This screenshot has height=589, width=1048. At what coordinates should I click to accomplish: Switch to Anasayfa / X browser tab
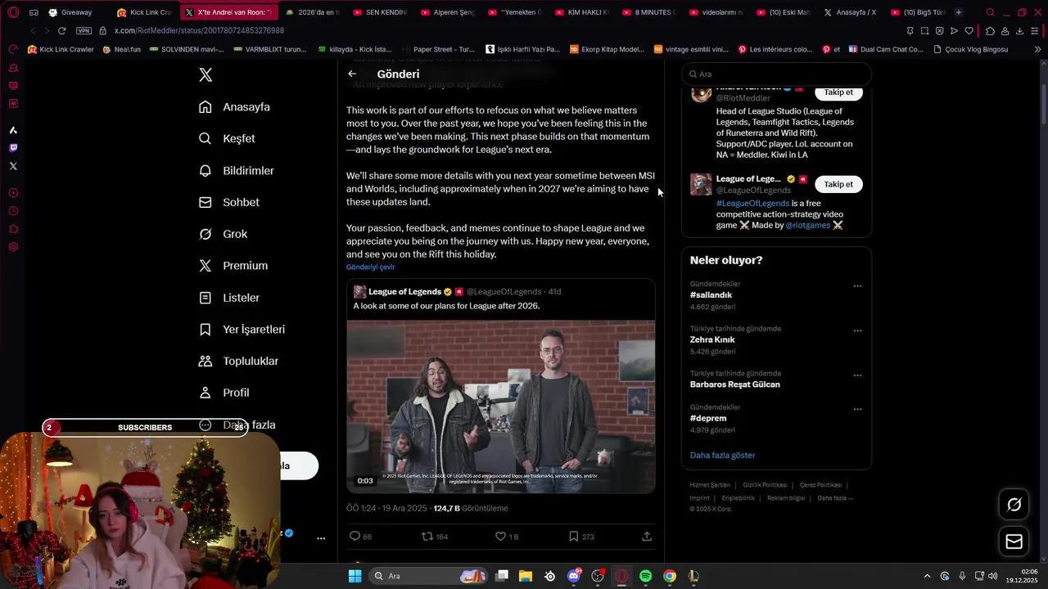(848, 12)
